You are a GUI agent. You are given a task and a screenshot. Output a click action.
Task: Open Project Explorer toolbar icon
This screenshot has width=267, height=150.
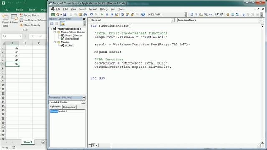pyautogui.click(x=122, y=15)
